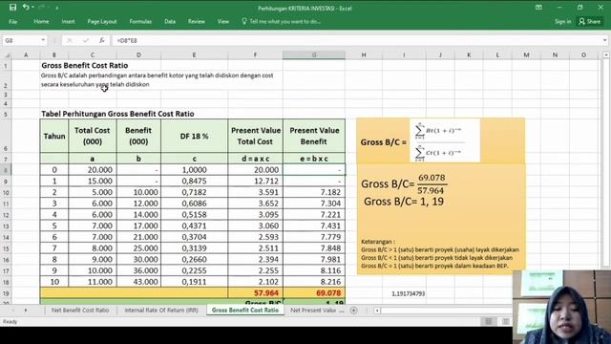Switch to Internal Rate Of Return (IRR) sheet
The width and height of the screenshot is (611, 344).
click(161, 311)
